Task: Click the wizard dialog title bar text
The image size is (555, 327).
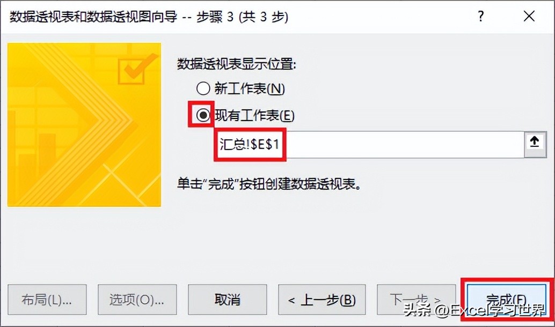Action: tap(149, 17)
